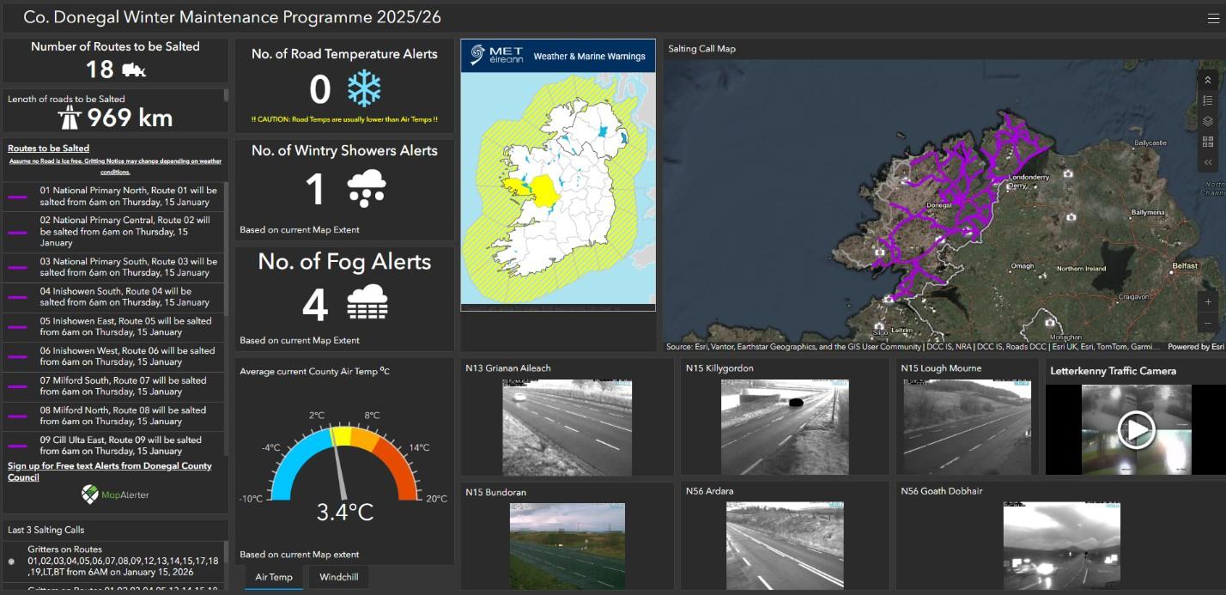Select route 06 Inishowen West entry
The image size is (1226, 595).
[x=113, y=356]
